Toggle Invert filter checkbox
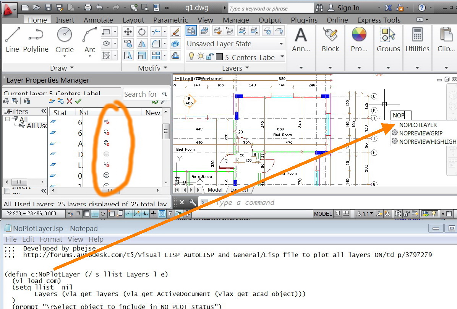Image resolution: width=457 pixels, height=309 pixels. pos(7,190)
